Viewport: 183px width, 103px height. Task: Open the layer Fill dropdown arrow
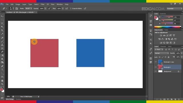click(x=182, y=57)
